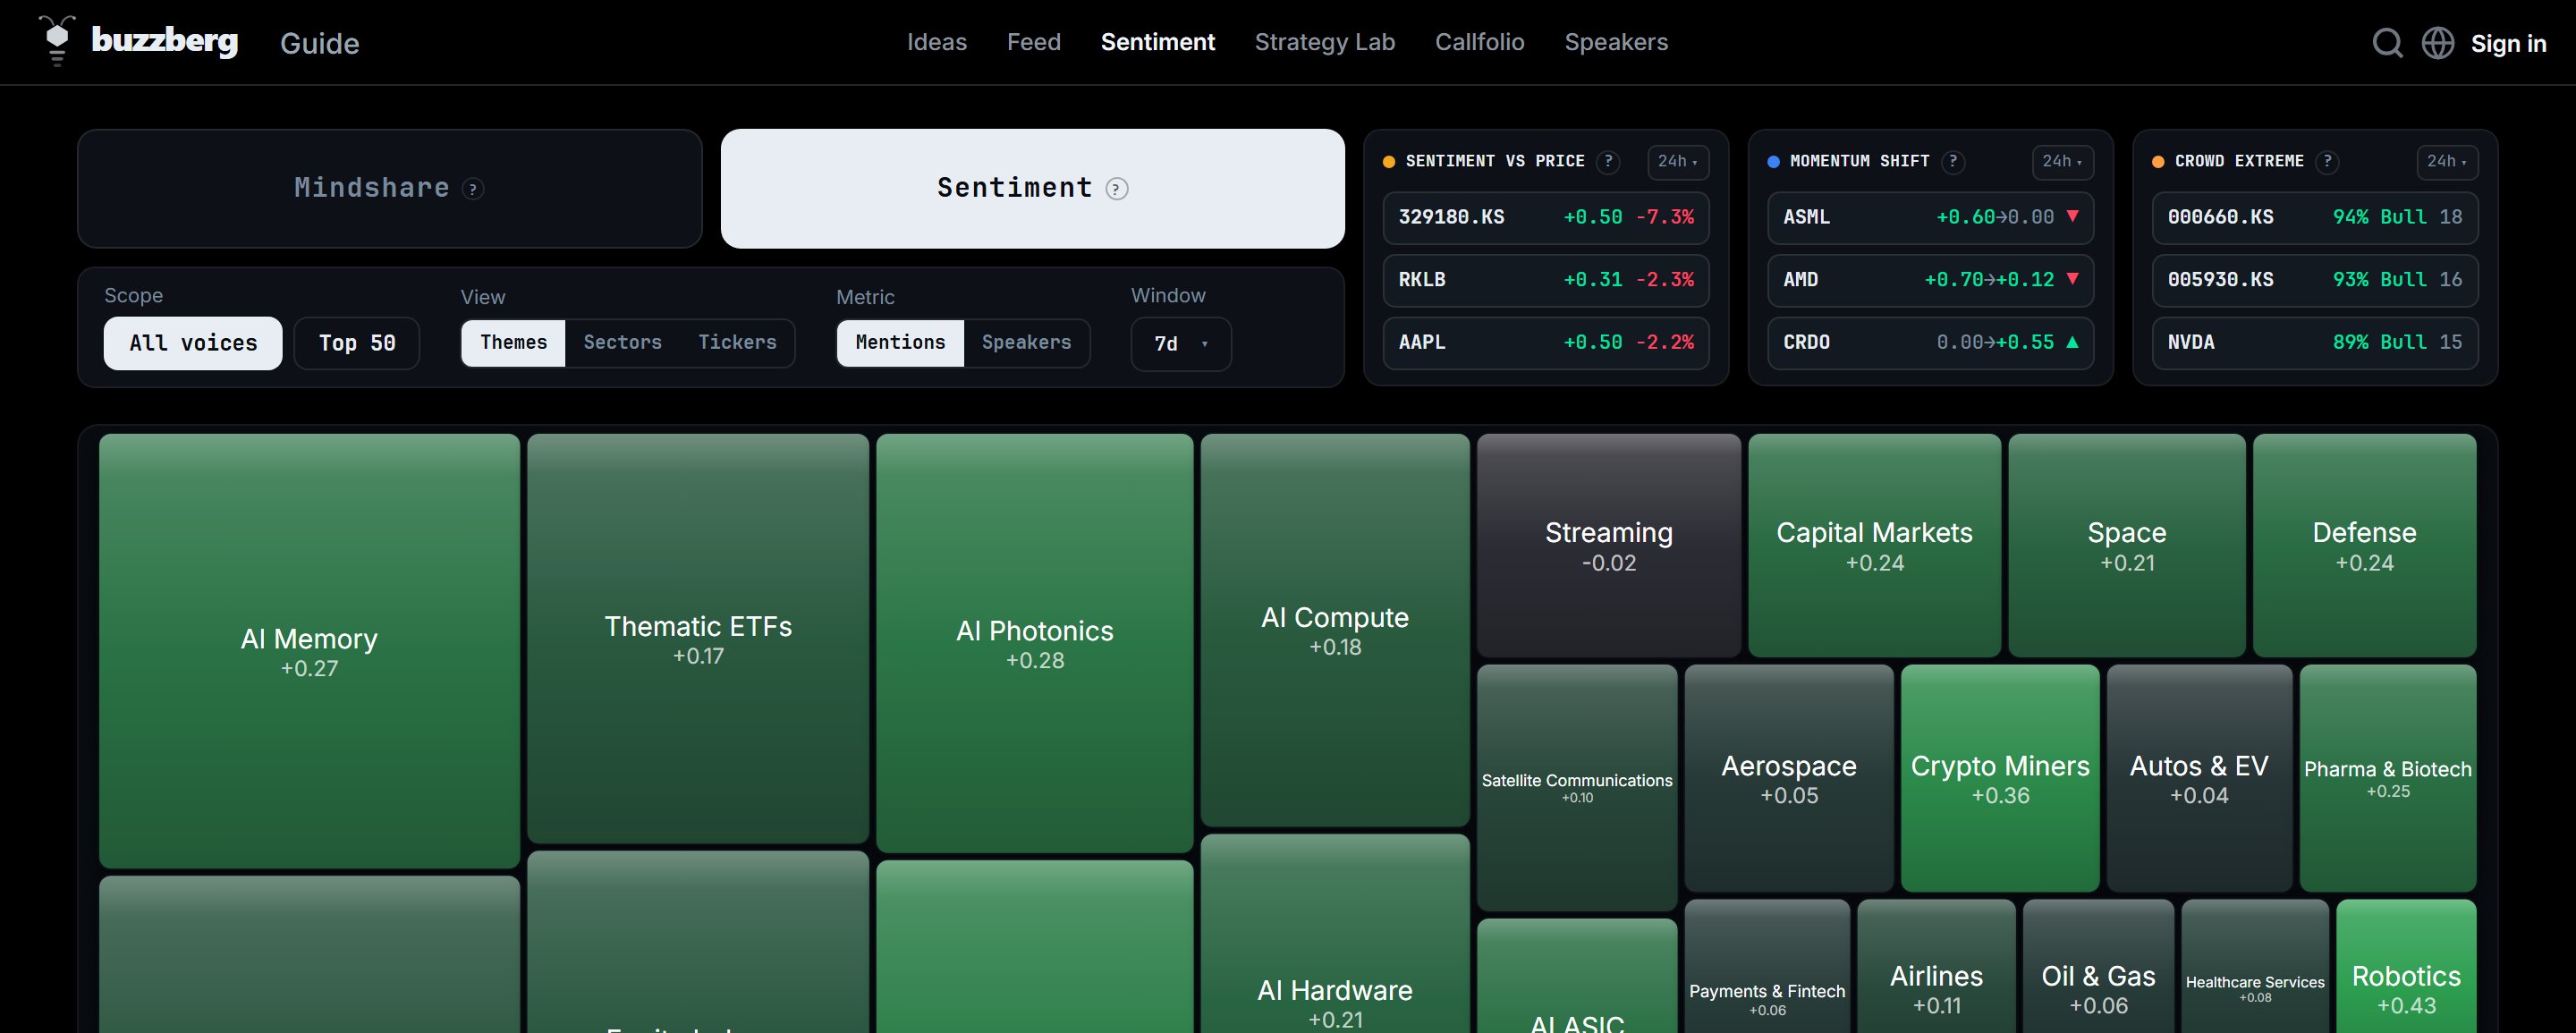2576x1033 pixels.
Task: Open the search magnifier icon
Action: pos(2387,43)
